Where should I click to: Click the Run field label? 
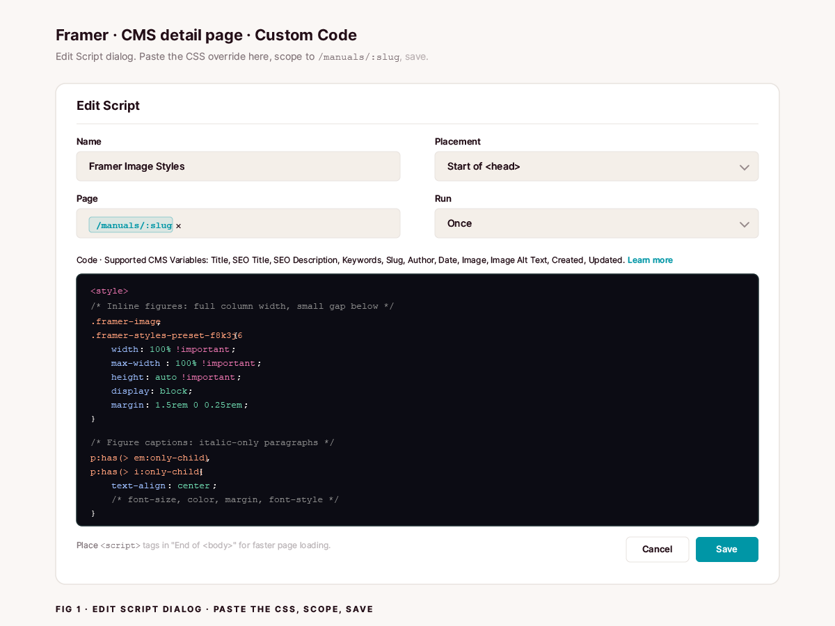coord(443,198)
